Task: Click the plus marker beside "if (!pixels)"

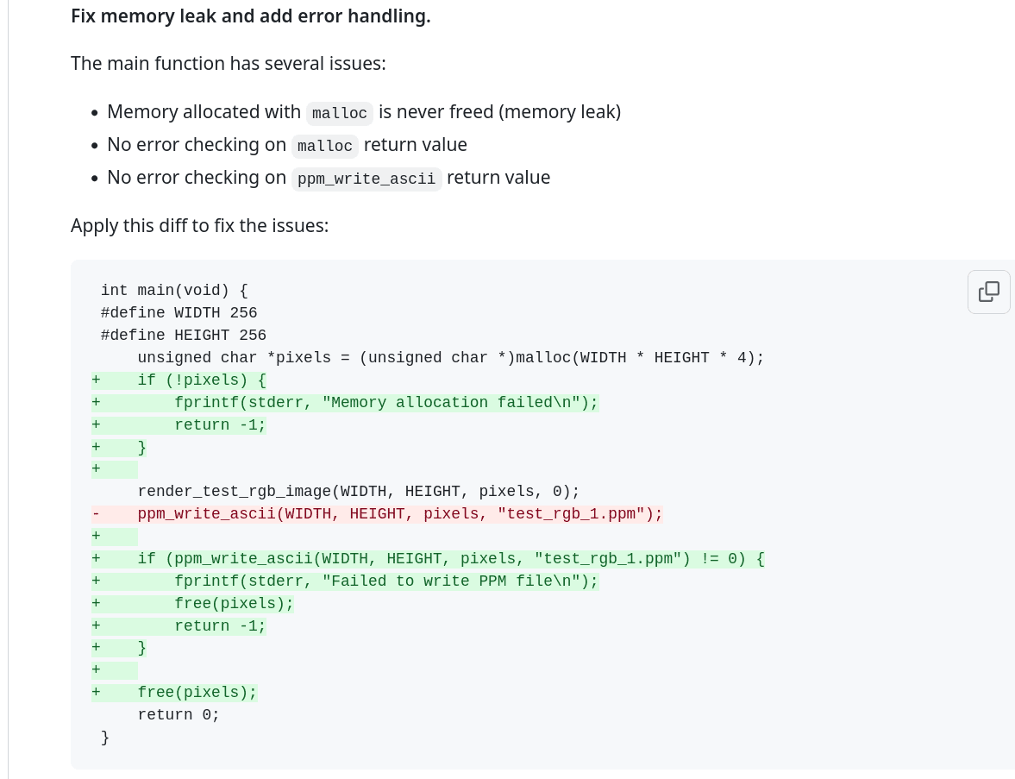Action: (x=96, y=380)
